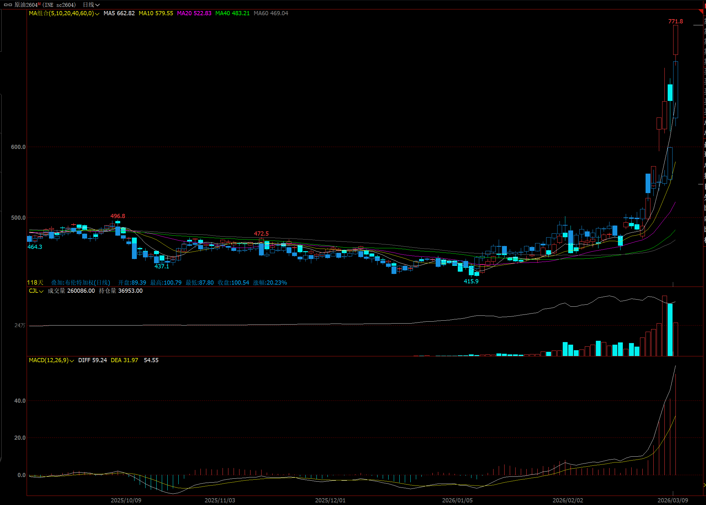Click the 持仓量 36953.00 open interest label
The image size is (706, 505).
click(x=121, y=291)
